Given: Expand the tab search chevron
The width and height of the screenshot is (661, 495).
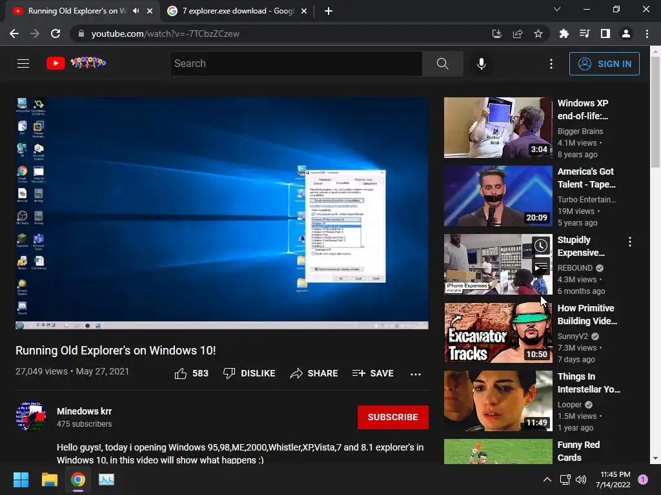Looking at the screenshot, I should (x=557, y=9).
